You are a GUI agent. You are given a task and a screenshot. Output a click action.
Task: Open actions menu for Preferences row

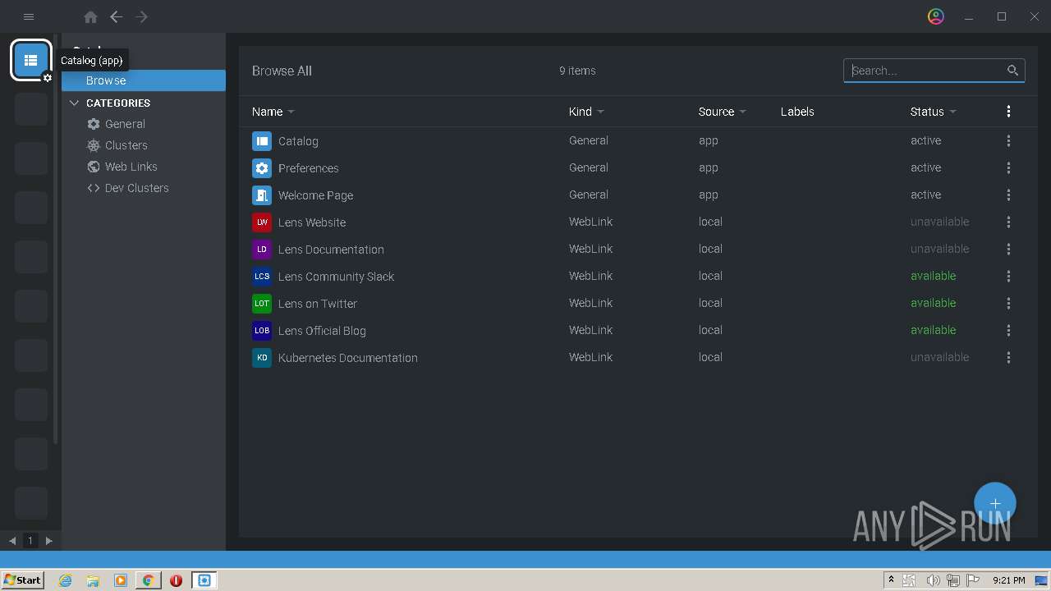1008,168
